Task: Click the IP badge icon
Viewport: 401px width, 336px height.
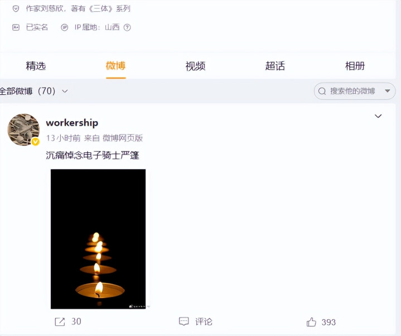Action: [65, 27]
